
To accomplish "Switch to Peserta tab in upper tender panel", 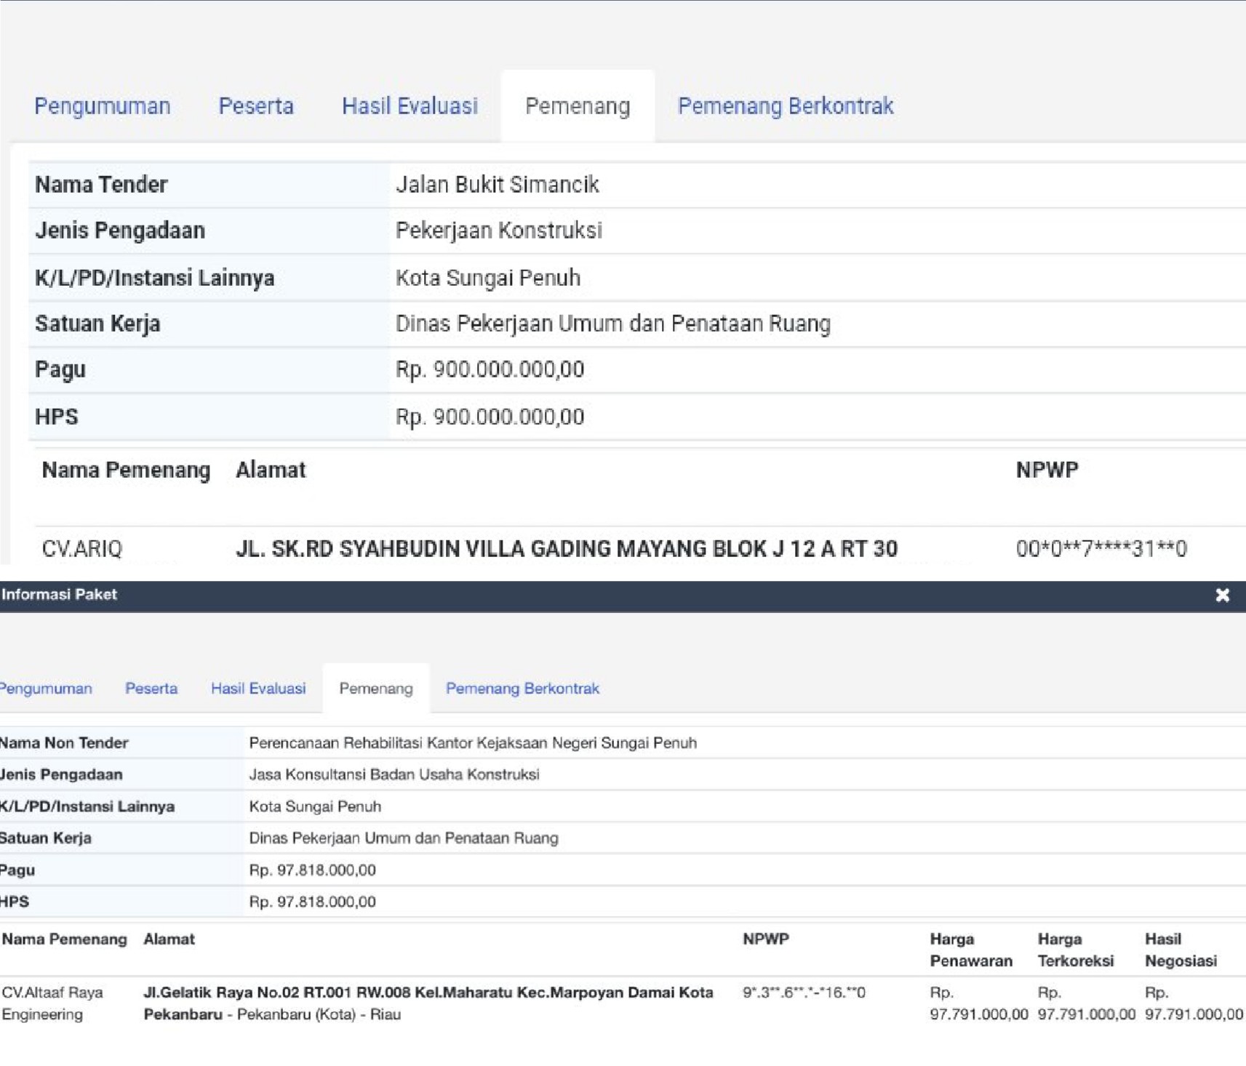I will (256, 106).
